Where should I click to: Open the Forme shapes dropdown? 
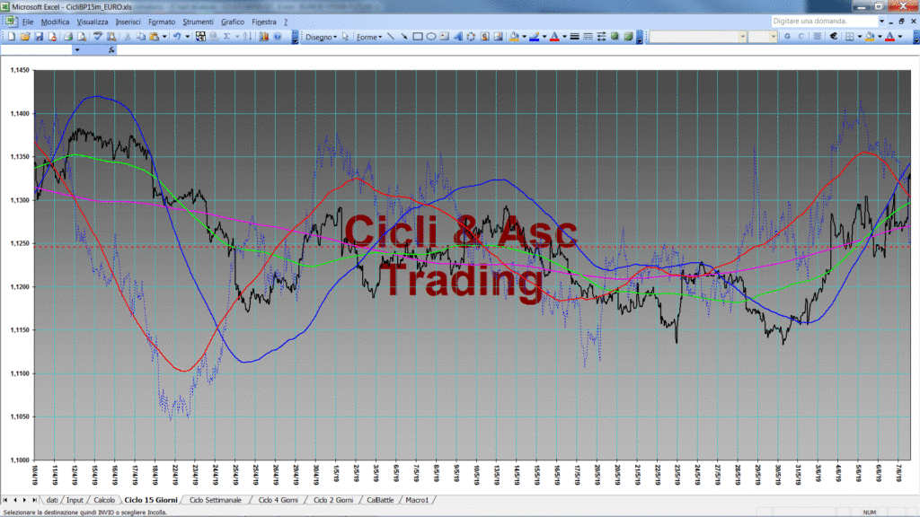pyautogui.click(x=369, y=37)
